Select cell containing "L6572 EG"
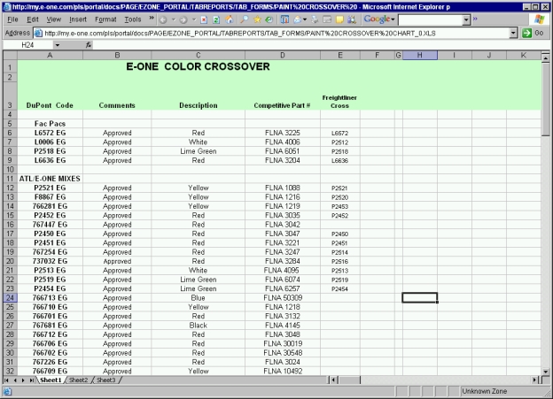 point(50,133)
